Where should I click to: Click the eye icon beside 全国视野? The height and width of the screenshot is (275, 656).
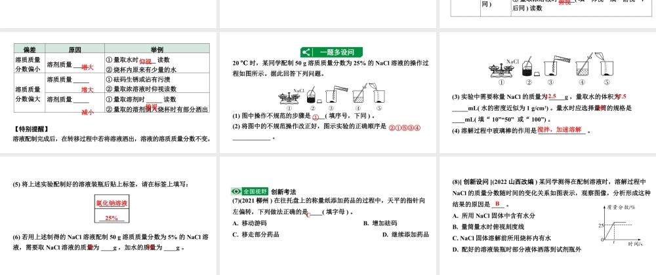tap(237, 191)
